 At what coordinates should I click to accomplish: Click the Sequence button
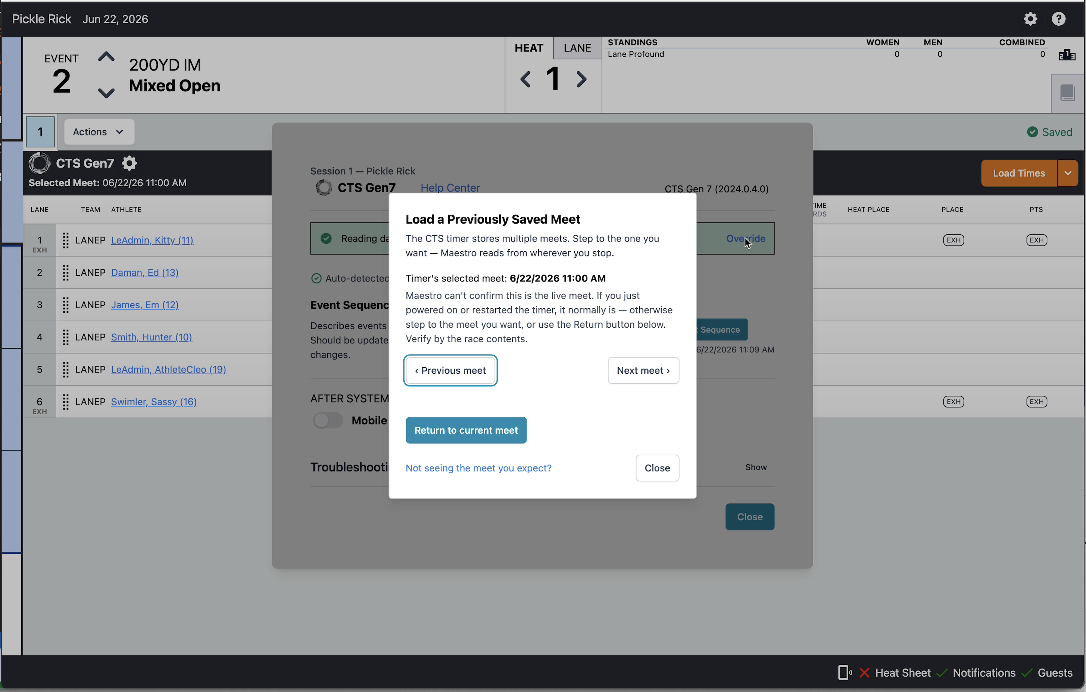click(x=722, y=330)
